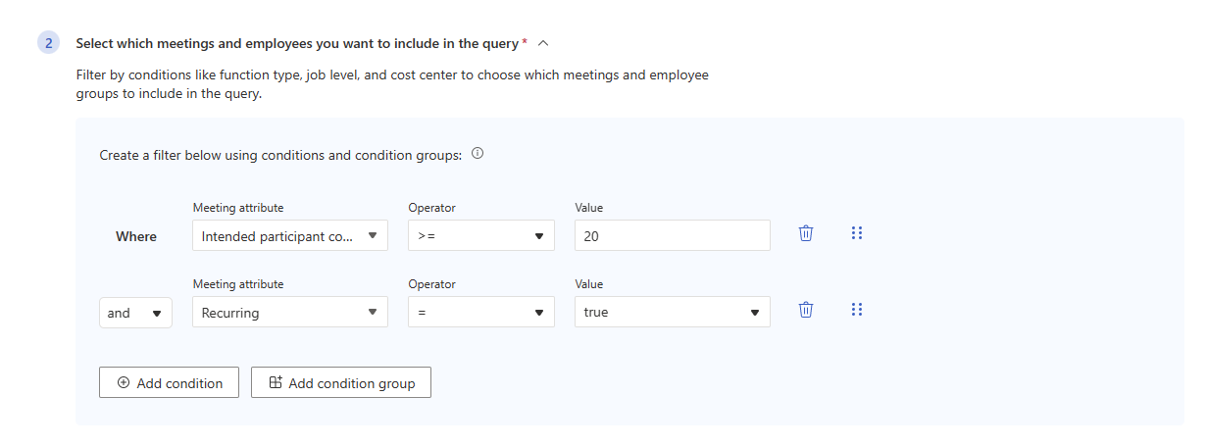
Task: Click the 'Create a filter below' instruction text
Action: (279, 155)
